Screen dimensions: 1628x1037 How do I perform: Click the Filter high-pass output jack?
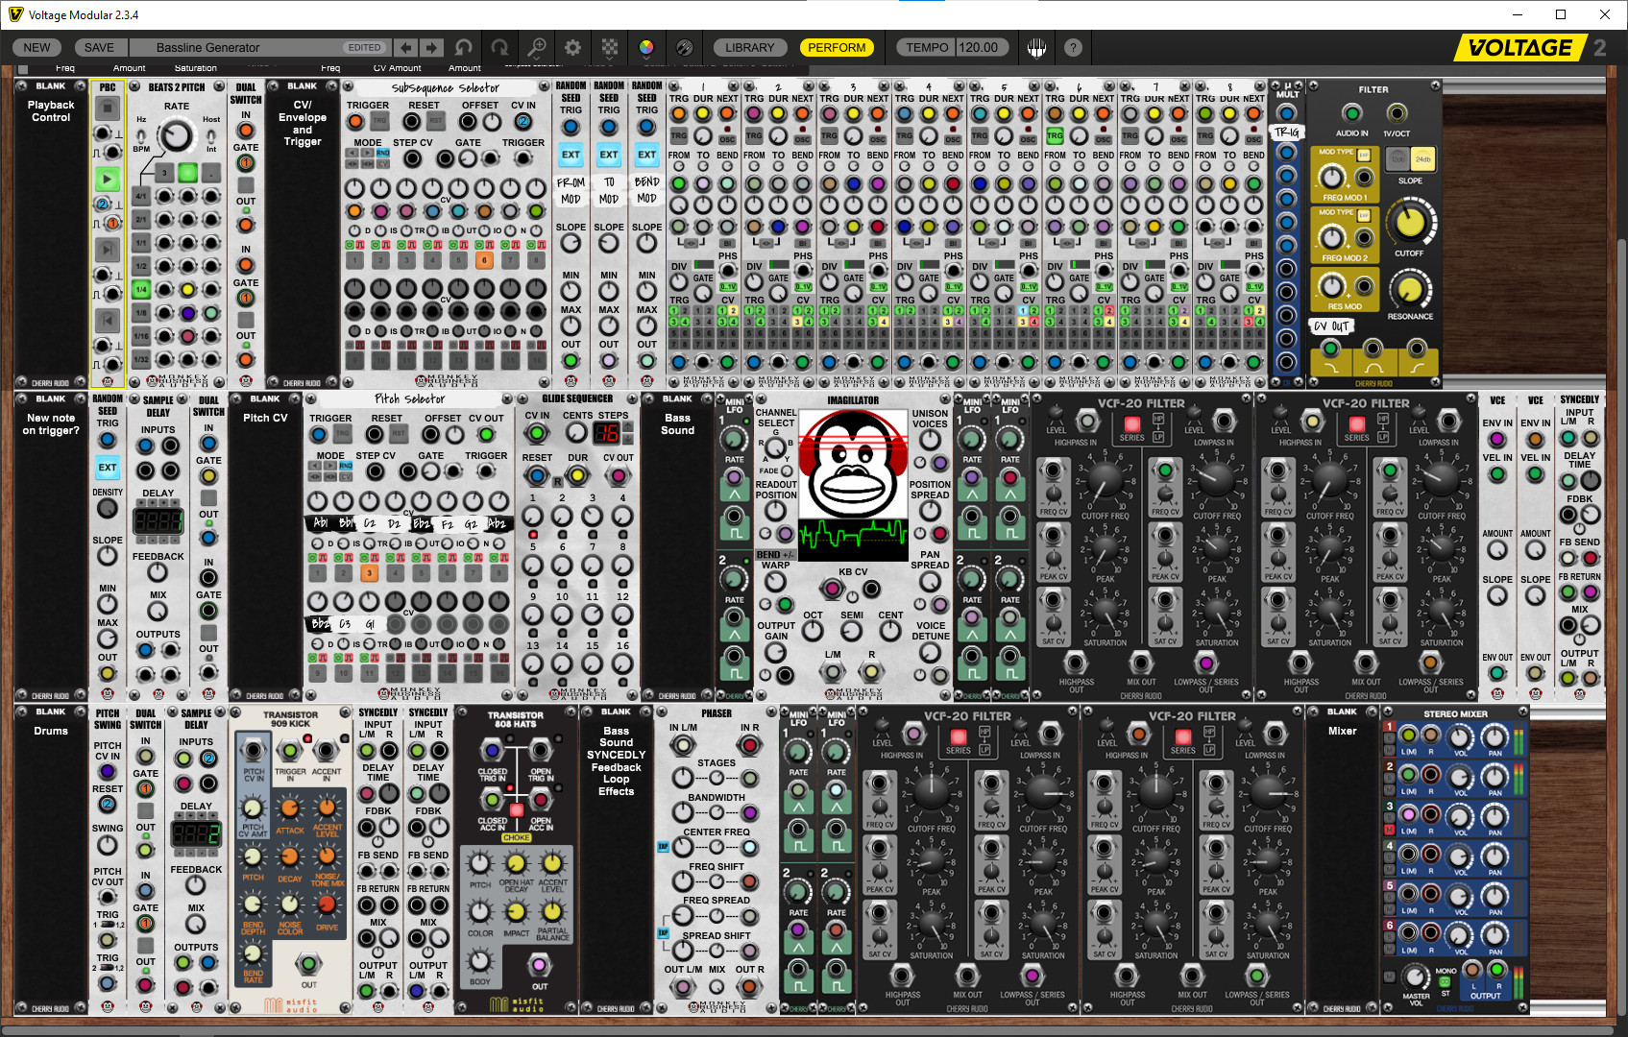(x=1417, y=350)
